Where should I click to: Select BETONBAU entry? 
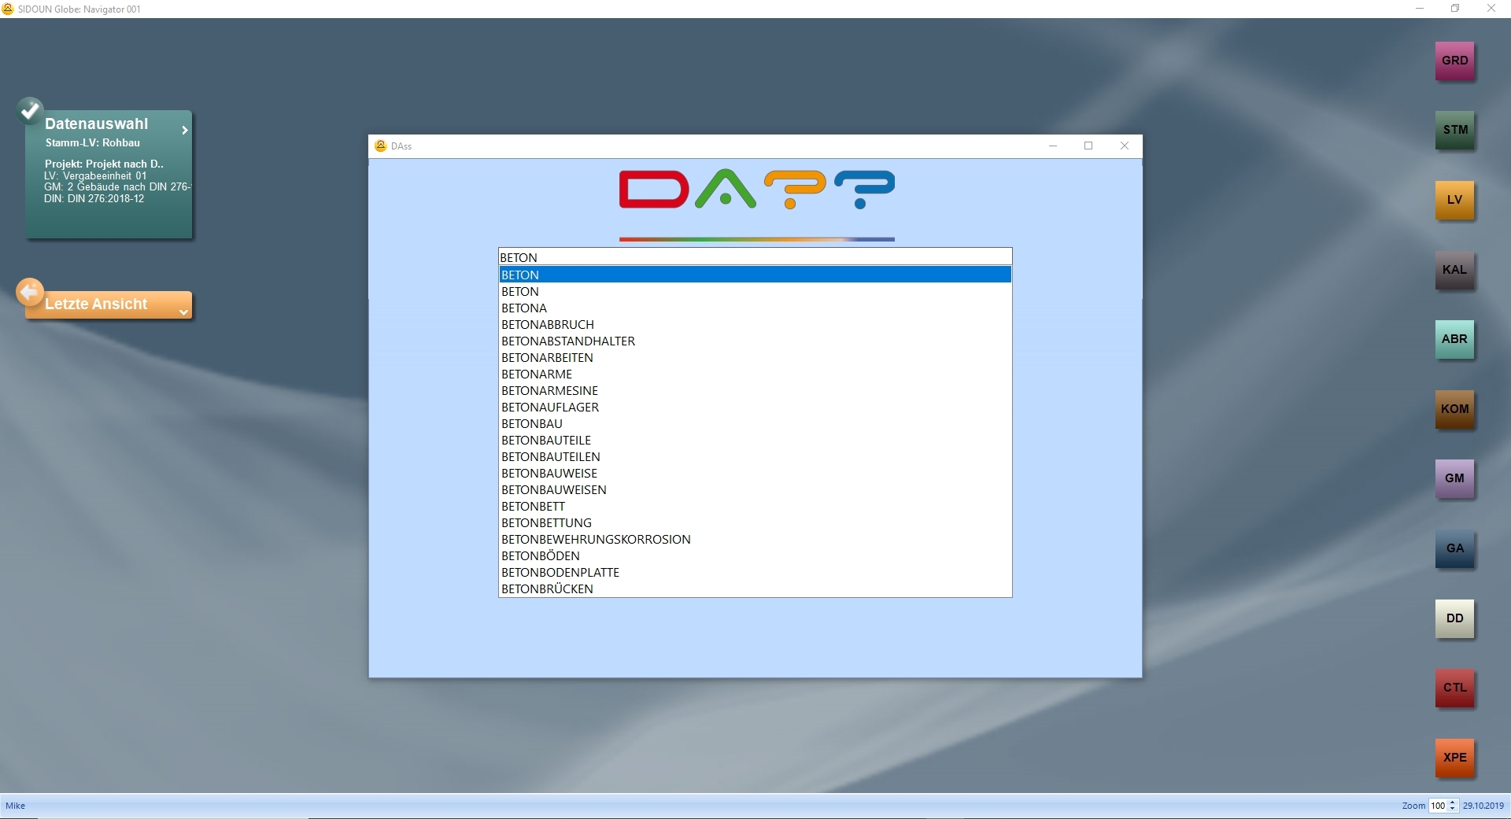pyautogui.click(x=755, y=423)
